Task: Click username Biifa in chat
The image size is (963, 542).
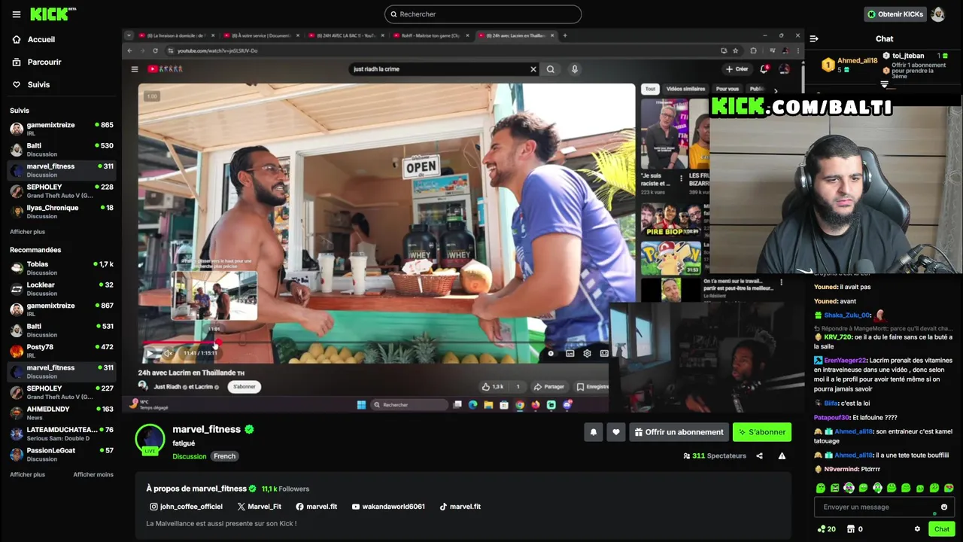Action: tap(831, 403)
